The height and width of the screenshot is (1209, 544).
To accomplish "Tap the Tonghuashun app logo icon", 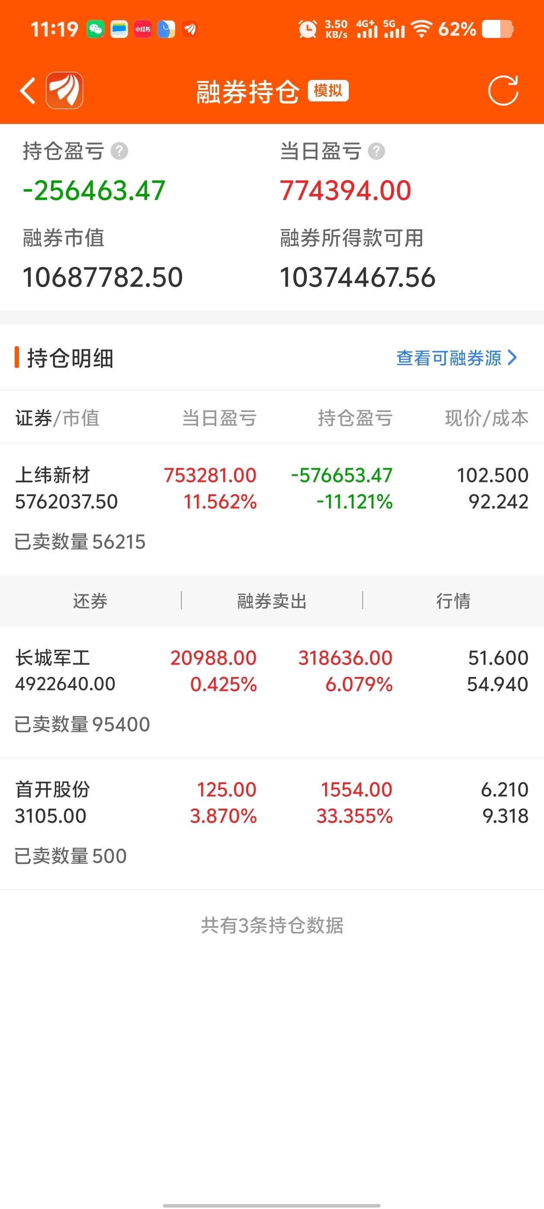I will point(64,91).
